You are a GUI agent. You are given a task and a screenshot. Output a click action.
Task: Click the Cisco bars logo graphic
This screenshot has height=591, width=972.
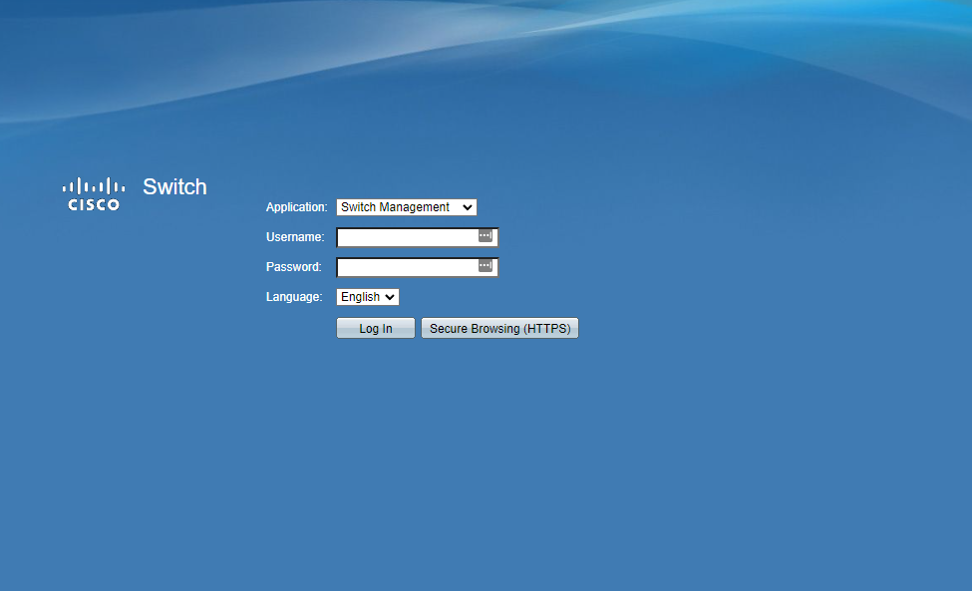pyautogui.click(x=94, y=185)
